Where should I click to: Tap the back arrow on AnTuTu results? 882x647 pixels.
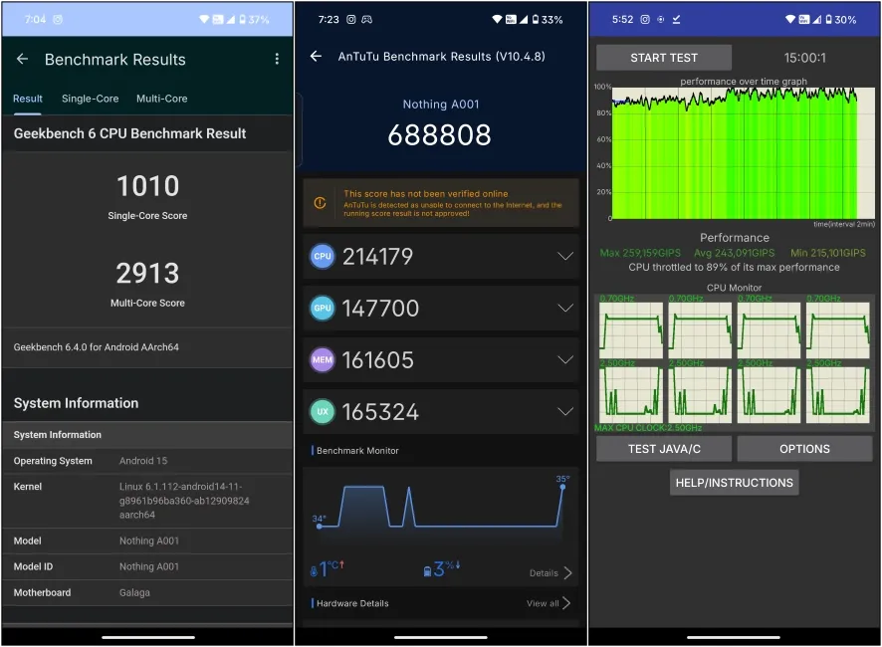tap(317, 57)
